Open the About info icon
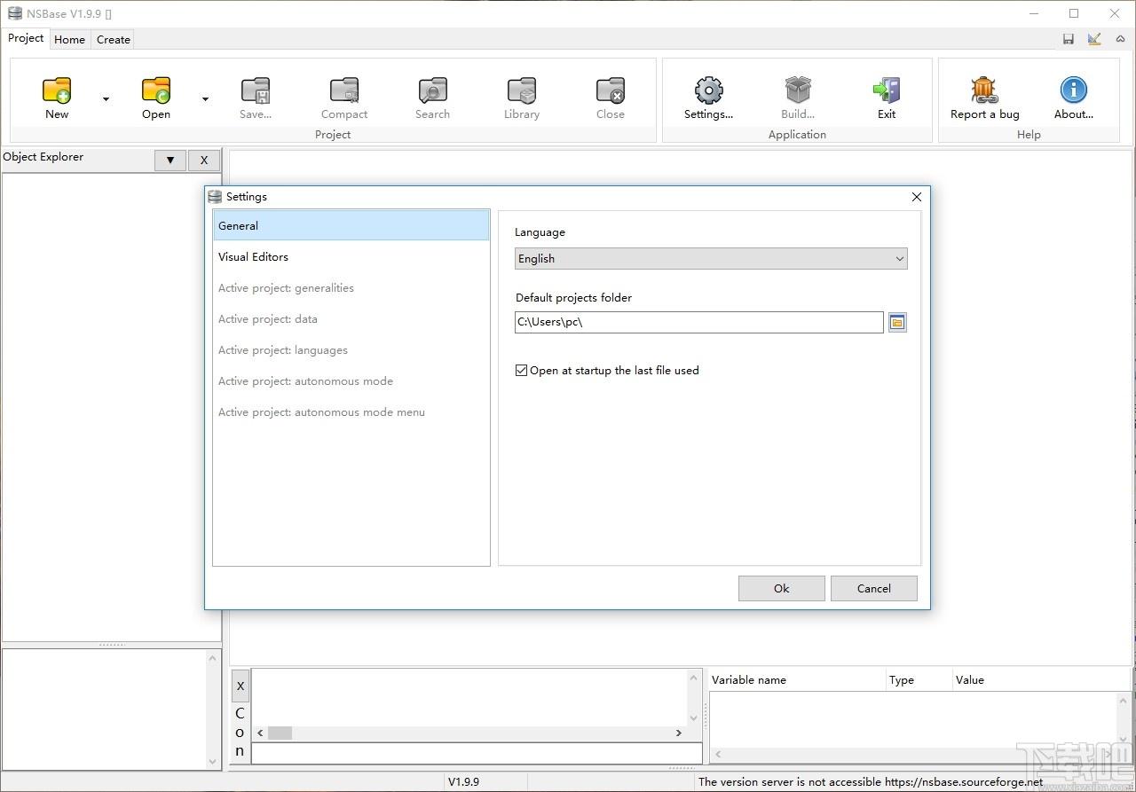The height and width of the screenshot is (792, 1136). pyautogui.click(x=1073, y=90)
